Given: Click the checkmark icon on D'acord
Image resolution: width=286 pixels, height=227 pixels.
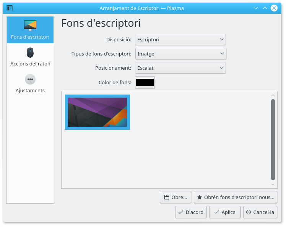Looking at the screenshot, I should [x=180, y=212].
